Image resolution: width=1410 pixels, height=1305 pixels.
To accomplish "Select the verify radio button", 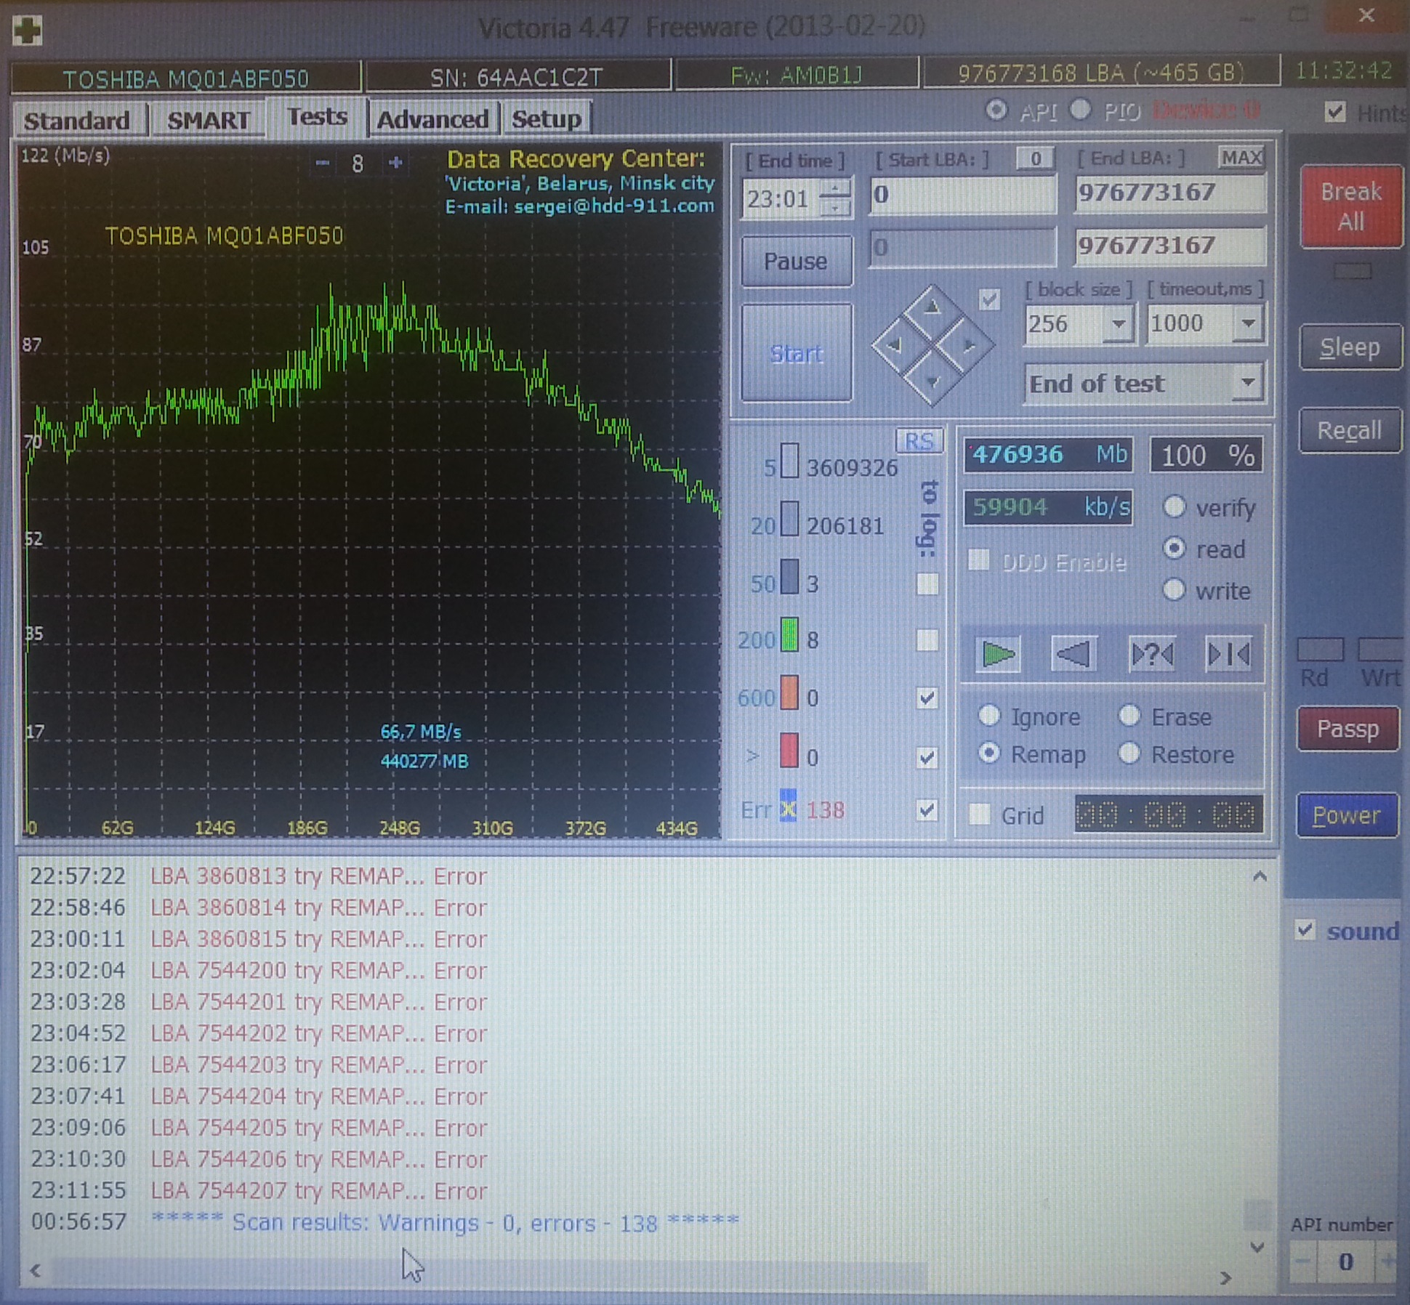I will tap(1175, 506).
